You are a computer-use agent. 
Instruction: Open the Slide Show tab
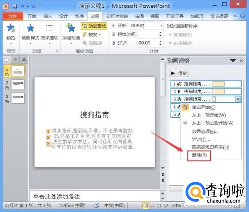(117, 16)
